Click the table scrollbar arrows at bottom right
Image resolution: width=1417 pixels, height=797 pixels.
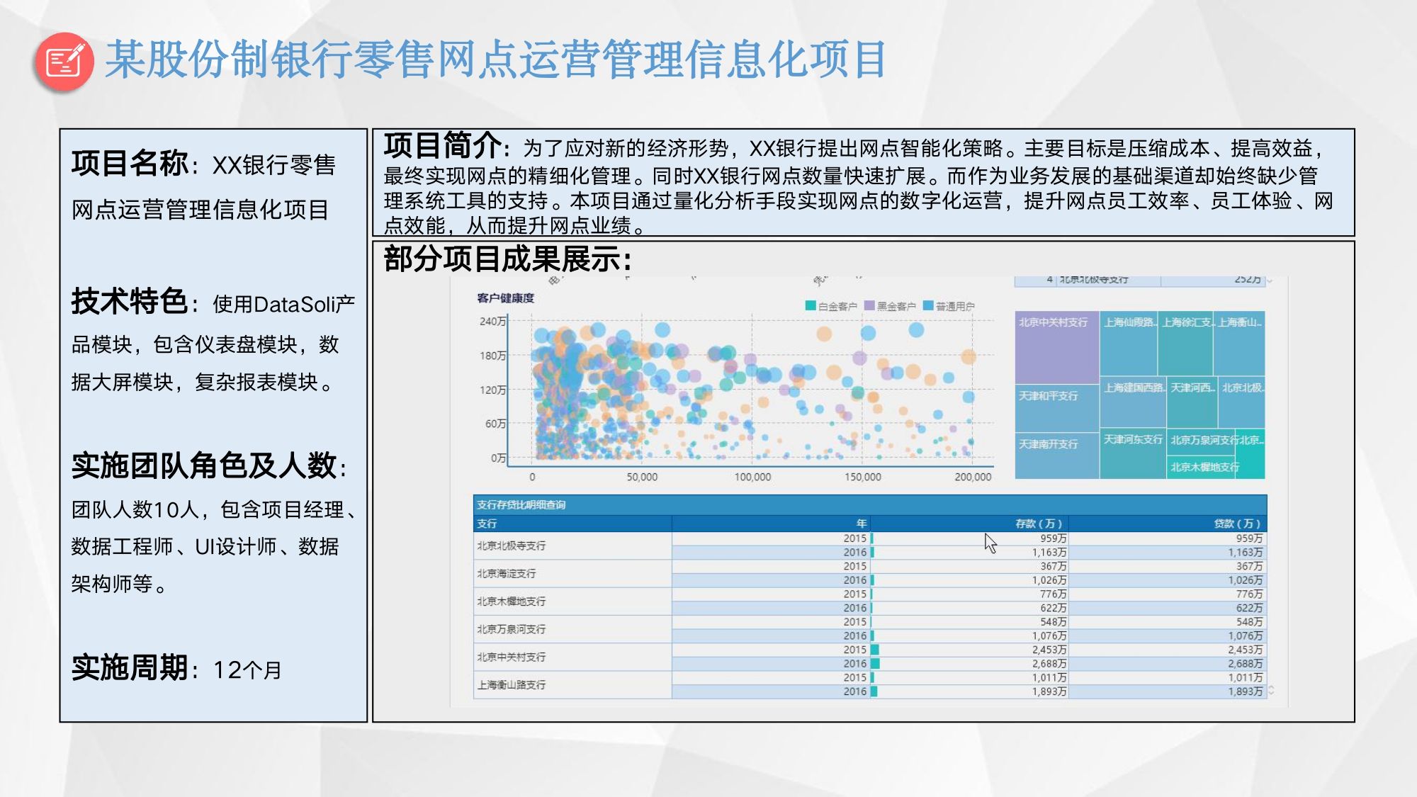(1271, 690)
